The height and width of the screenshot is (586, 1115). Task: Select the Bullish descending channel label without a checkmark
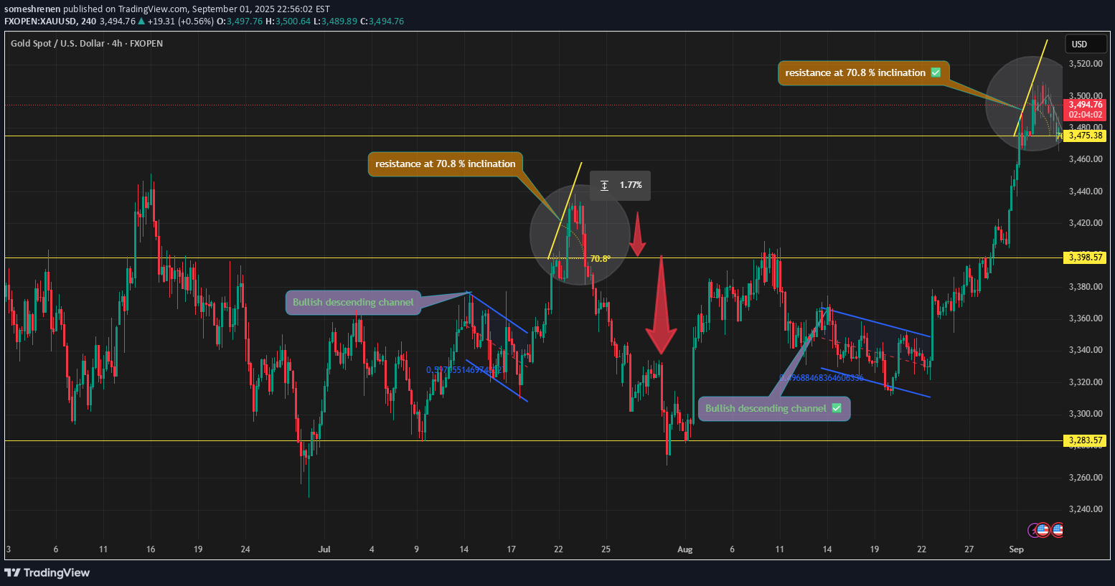[x=353, y=302]
